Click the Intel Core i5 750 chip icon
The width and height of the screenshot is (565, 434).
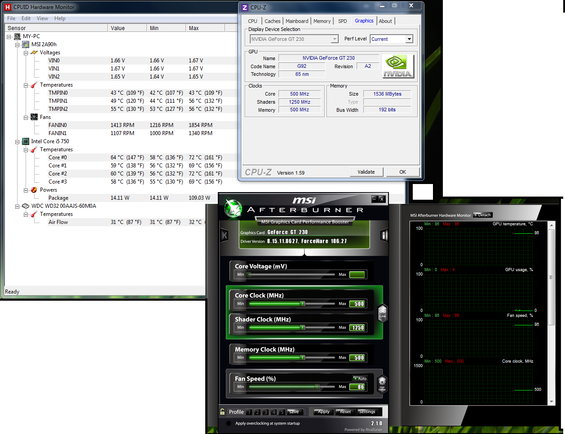(x=26, y=141)
